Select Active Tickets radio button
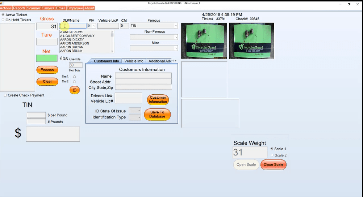This screenshot has height=197, width=363. click(x=3, y=15)
